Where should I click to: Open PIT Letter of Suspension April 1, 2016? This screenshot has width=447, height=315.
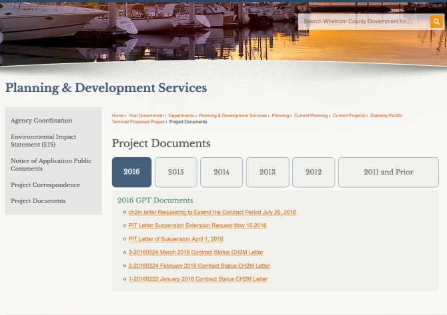click(x=176, y=239)
